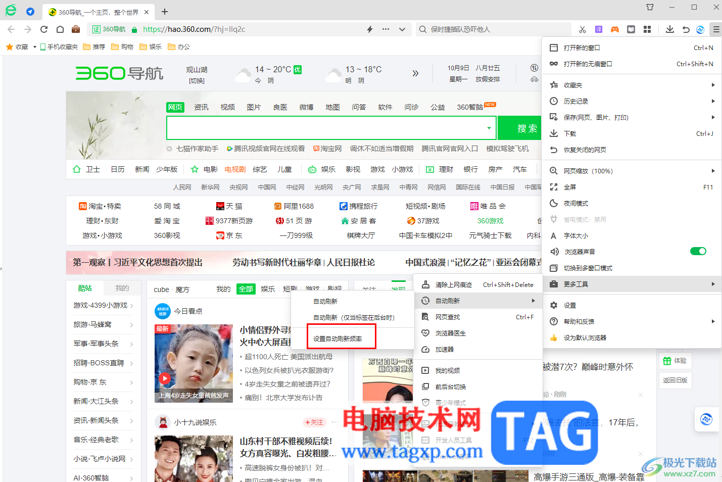722x482 pixels.
Task: Click the 返回旧版 button
Action: pos(675,380)
